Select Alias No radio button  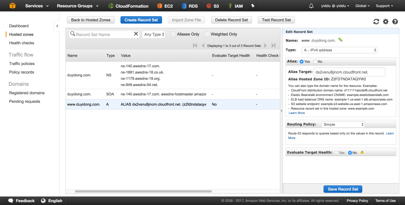pyautogui.click(x=315, y=62)
